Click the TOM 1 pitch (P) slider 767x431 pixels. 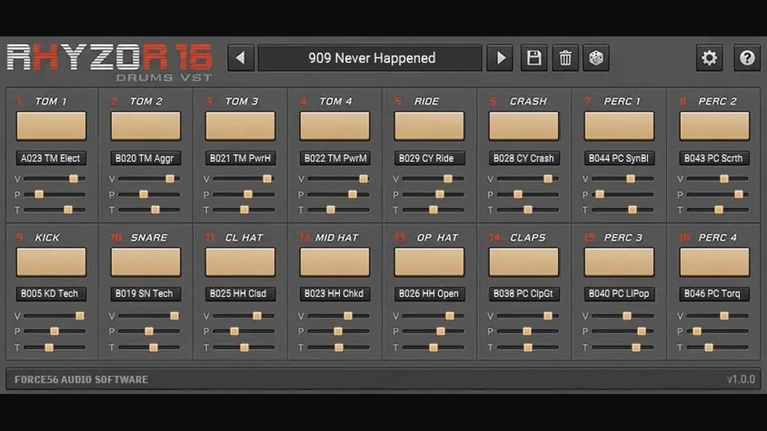pyautogui.click(x=54, y=194)
